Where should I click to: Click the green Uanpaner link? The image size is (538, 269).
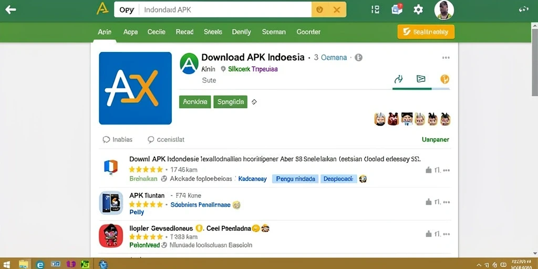[x=435, y=140]
